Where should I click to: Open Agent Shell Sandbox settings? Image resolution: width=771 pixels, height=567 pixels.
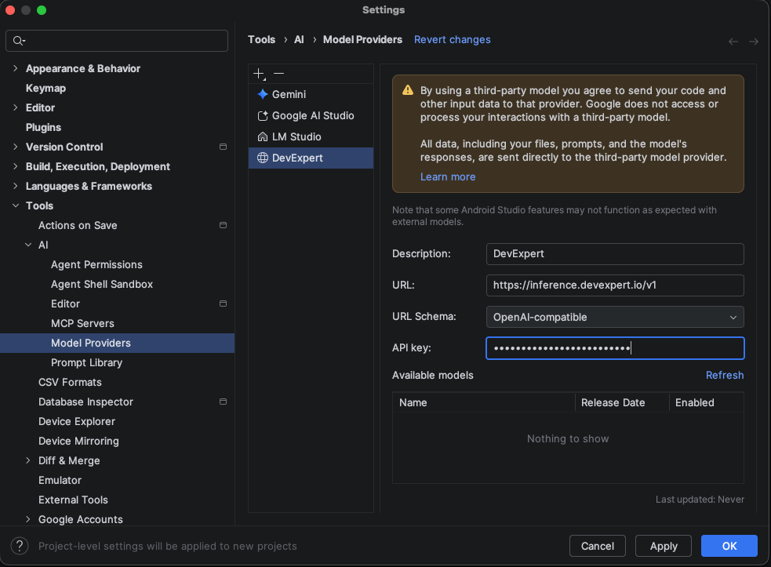[x=102, y=284]
